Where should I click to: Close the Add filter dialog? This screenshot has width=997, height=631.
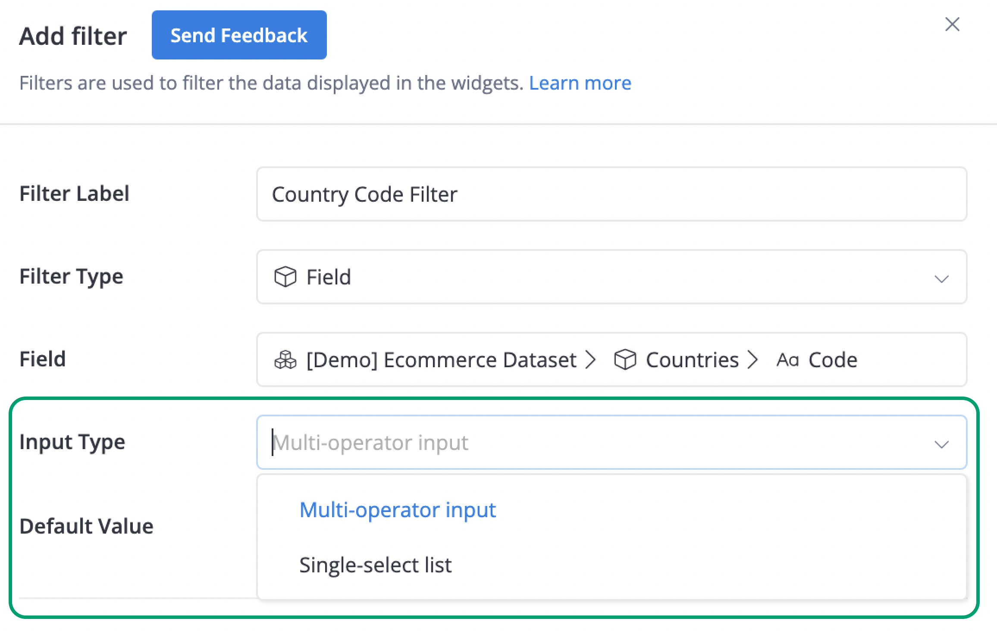(x=952, y=25)
